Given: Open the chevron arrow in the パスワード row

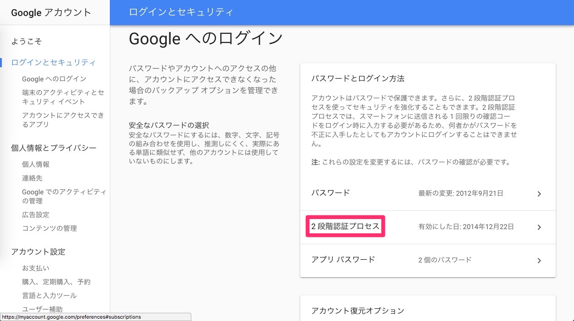Looking at the screenshot, I should tap(539, 194).
